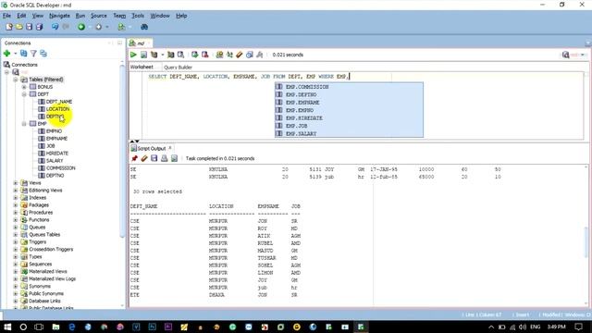Open the New Connection dropdown arrow
Viewport: 592px width, 333px height.
point(15,54)
